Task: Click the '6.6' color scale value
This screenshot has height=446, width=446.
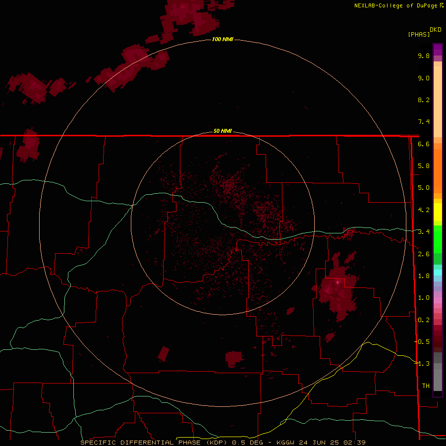Action: point(424,144)
